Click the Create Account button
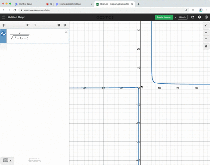This screenshot has width=210, height=165. tap(164, 17)
